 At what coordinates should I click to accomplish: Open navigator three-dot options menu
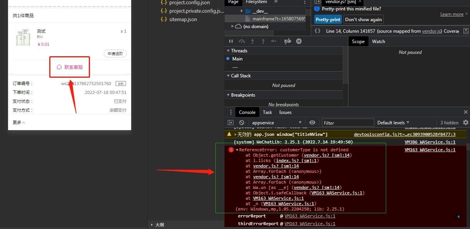(x=305, y=2)
